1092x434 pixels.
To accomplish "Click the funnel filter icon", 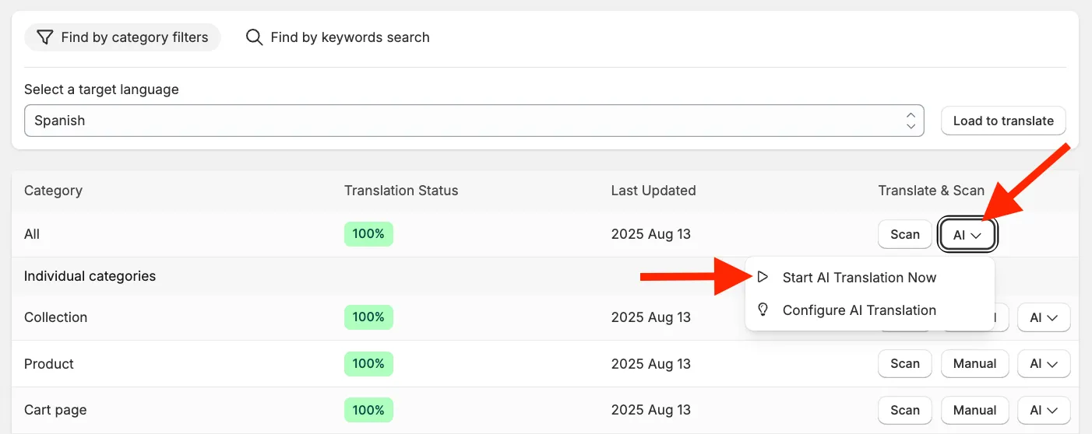I will point(45,37).
